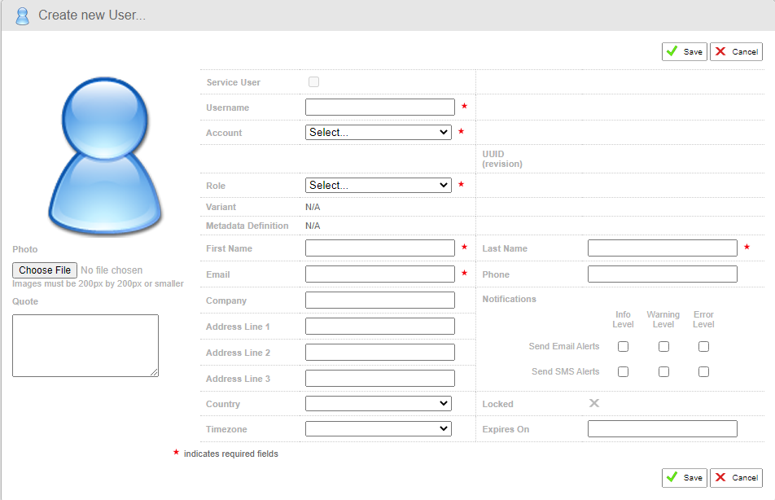Click the top Cancel button
775x500 pixels.
click(x=736, y=51)
